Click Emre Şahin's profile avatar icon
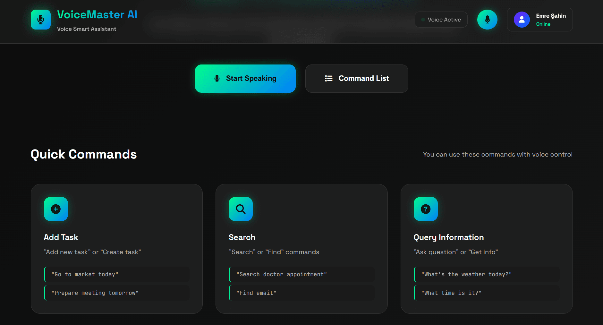This screenshot has width=603, height=325. tap(522, 20)
